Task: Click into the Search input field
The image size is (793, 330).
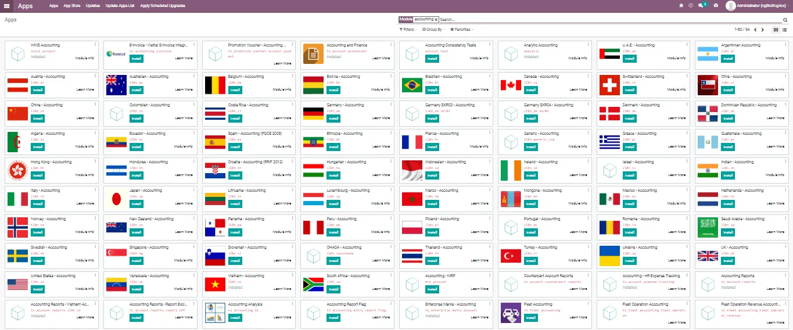Action: tap(610, 20)
